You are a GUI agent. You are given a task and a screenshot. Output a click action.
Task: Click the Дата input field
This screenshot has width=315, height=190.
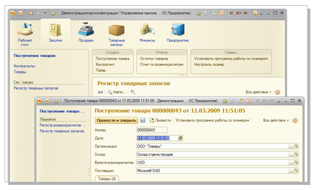(x=157, y=138)
